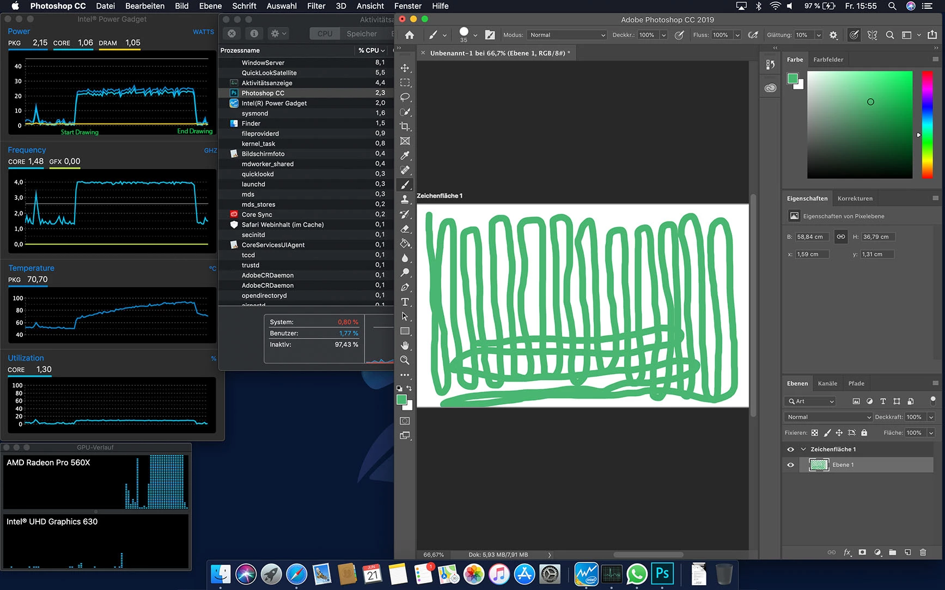
Task: Select the Eyedropper tool
Action: click(405, 156)
